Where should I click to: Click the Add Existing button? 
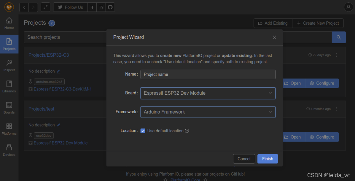point(273,23)
